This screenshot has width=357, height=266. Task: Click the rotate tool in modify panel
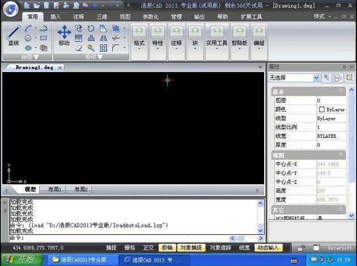[91, 28]
